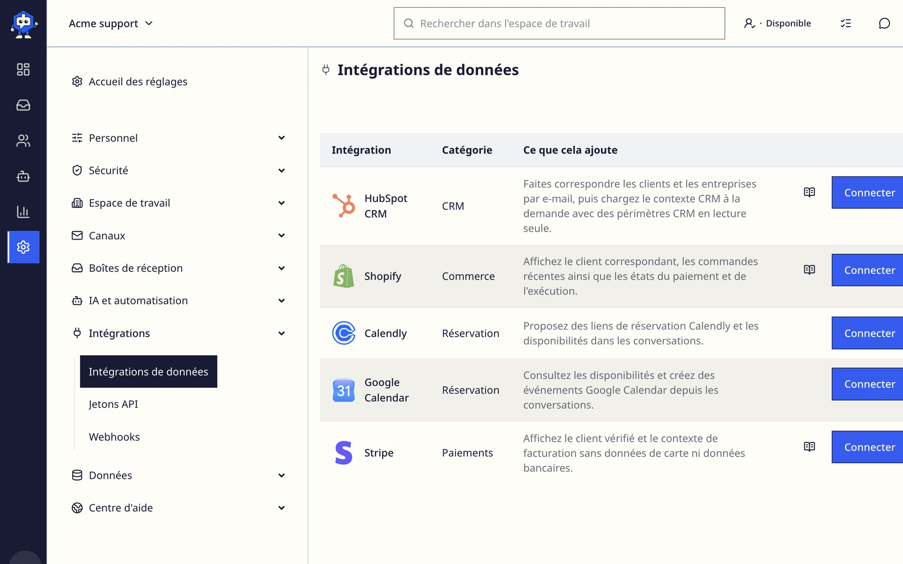Open the reports bar chart icon

click(x=23, y=211)
